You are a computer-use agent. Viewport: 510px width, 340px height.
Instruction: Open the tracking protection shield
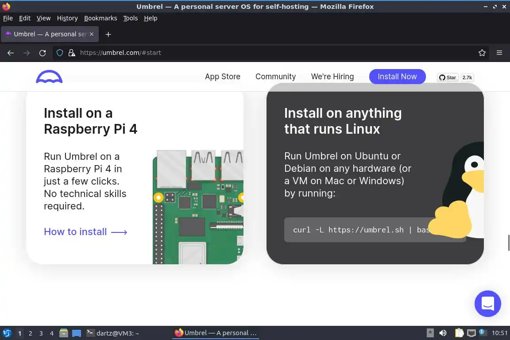(x=60, y=53)
